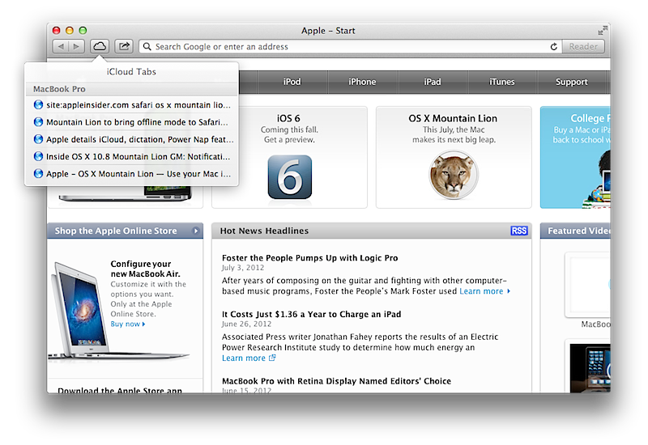
Task: Focus the Search Google or enter address field
Action: pos(349,47)
